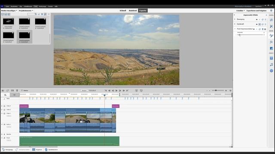Expand the Bewegung effect

tap(235, 19)
